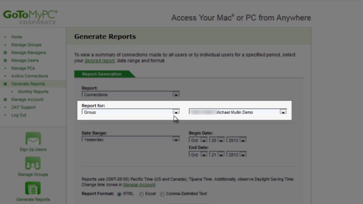Click Log Out in sidebar

click(x=19, y=115)
